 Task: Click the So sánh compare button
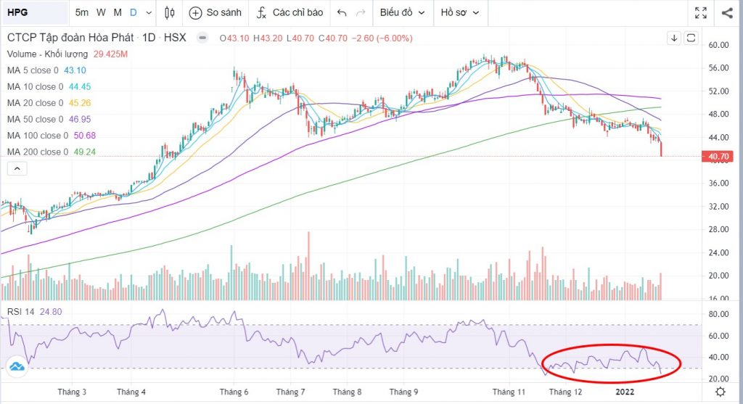(x=215, y=12)
